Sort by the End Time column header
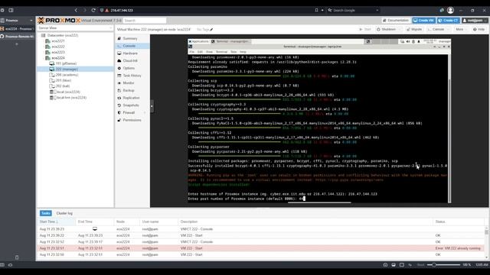Image resolution: width=490 pixels, height=275 pixels. tap(95, 222)
